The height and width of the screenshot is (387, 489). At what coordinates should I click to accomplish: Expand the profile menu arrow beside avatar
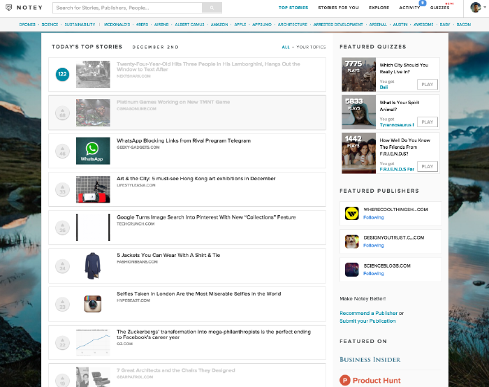coord(485,8)
